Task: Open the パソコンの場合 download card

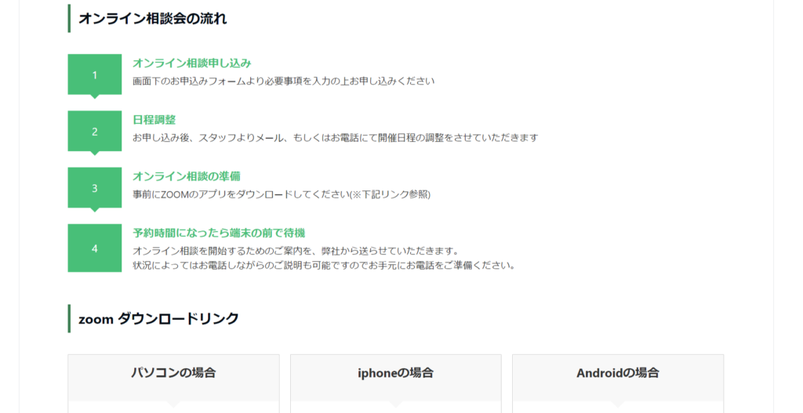Action: (173, 383)
